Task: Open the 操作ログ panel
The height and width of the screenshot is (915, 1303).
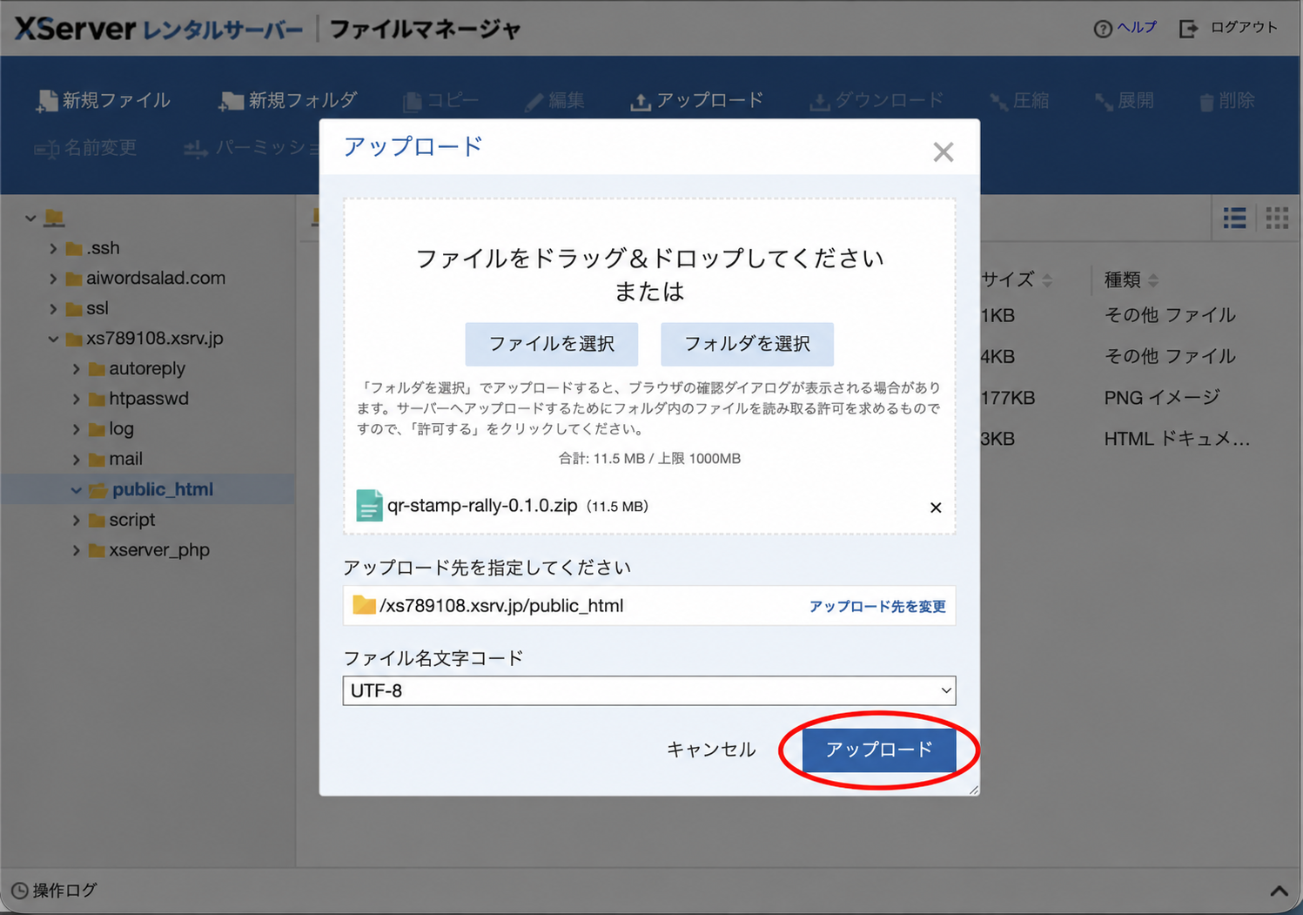Action: click(54, 891)
